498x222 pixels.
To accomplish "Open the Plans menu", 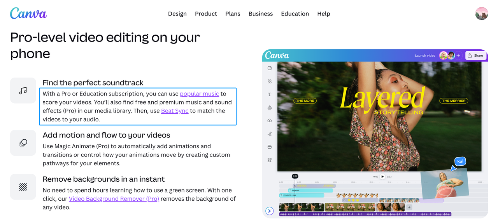I will [x=233, y=14].
